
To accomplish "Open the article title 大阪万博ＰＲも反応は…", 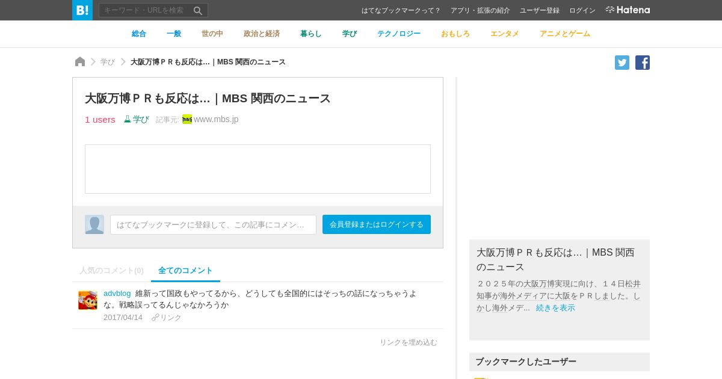I will (x=208, y=98).
